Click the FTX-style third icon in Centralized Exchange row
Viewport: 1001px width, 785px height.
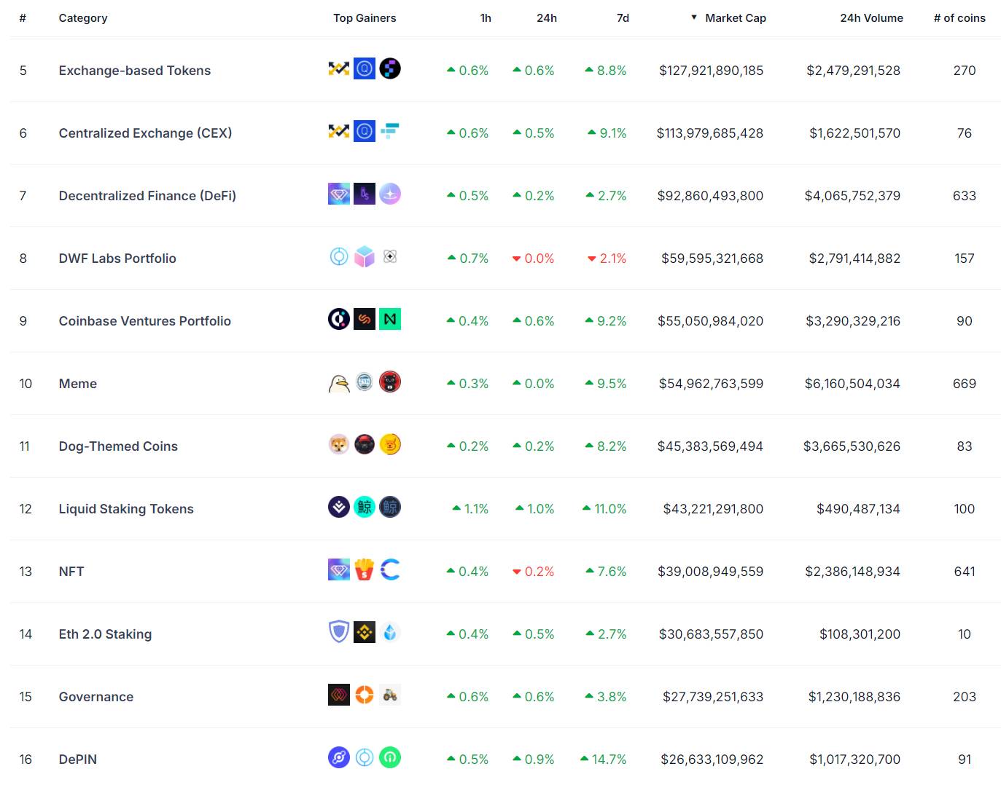click(x=390, y=132)
